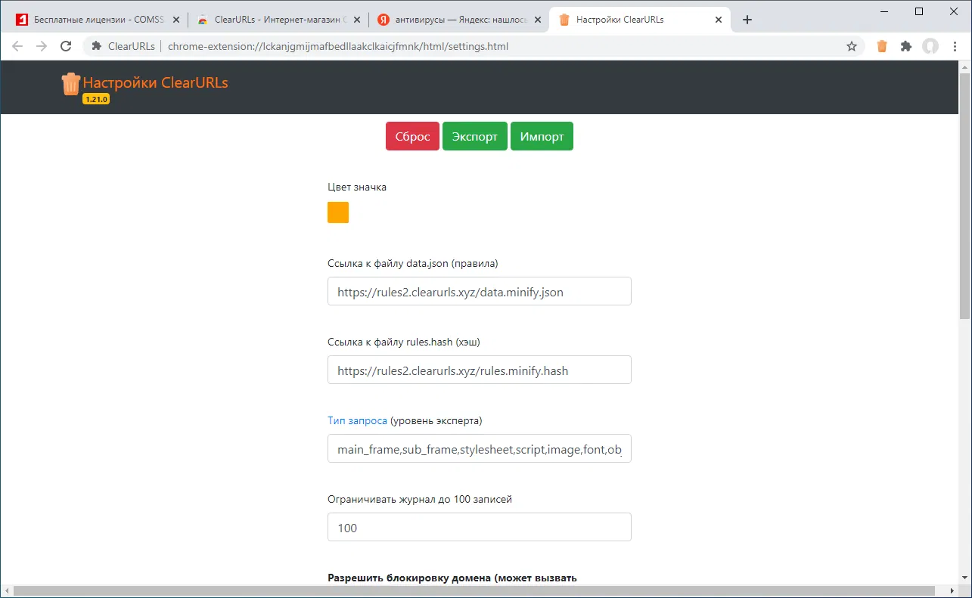Minimize the Chrome window

pos(884,11)
